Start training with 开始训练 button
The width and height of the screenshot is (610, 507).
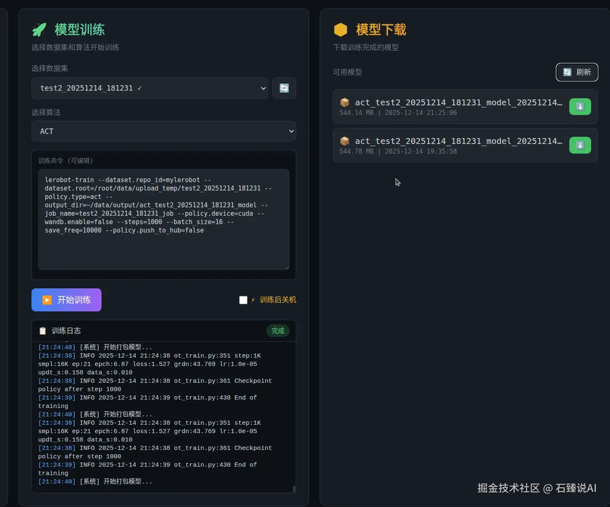click(x=66, y=300)
